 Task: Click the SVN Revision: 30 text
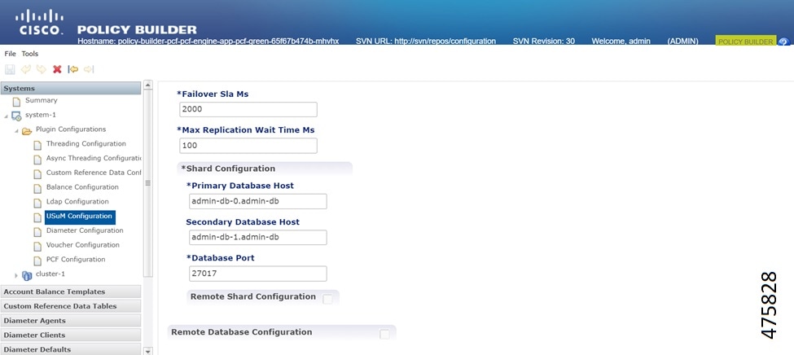point(544,41)
